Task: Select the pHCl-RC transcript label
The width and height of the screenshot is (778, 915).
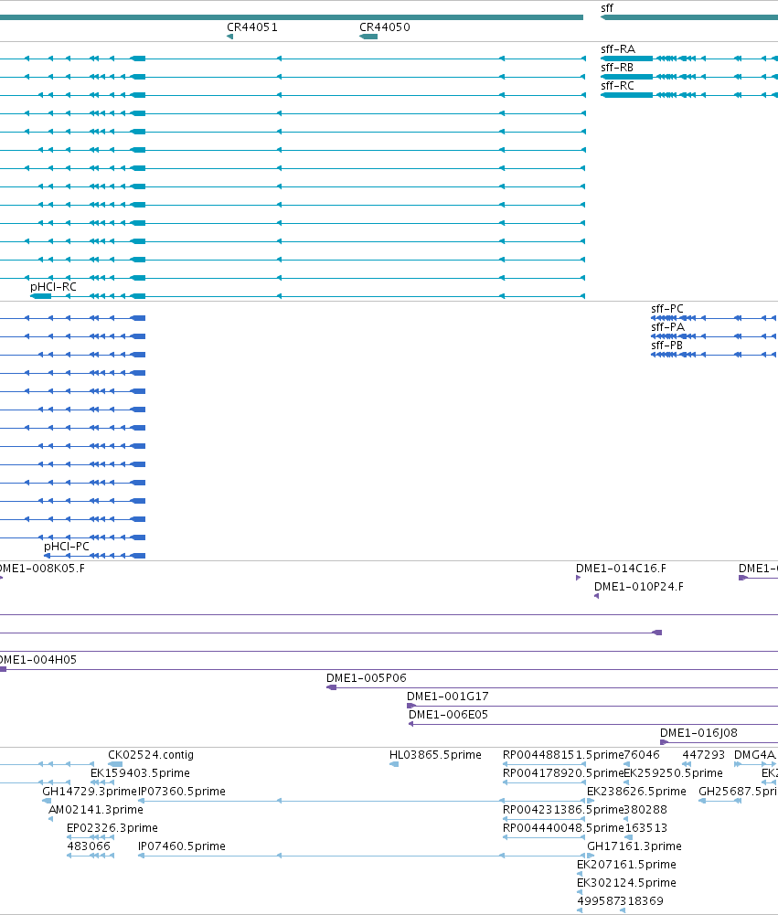Action: pos(53,287)
